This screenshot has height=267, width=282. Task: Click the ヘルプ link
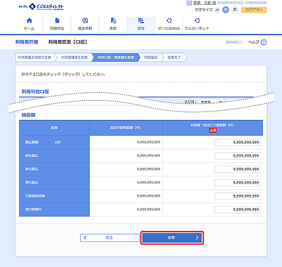click(254, 42)
